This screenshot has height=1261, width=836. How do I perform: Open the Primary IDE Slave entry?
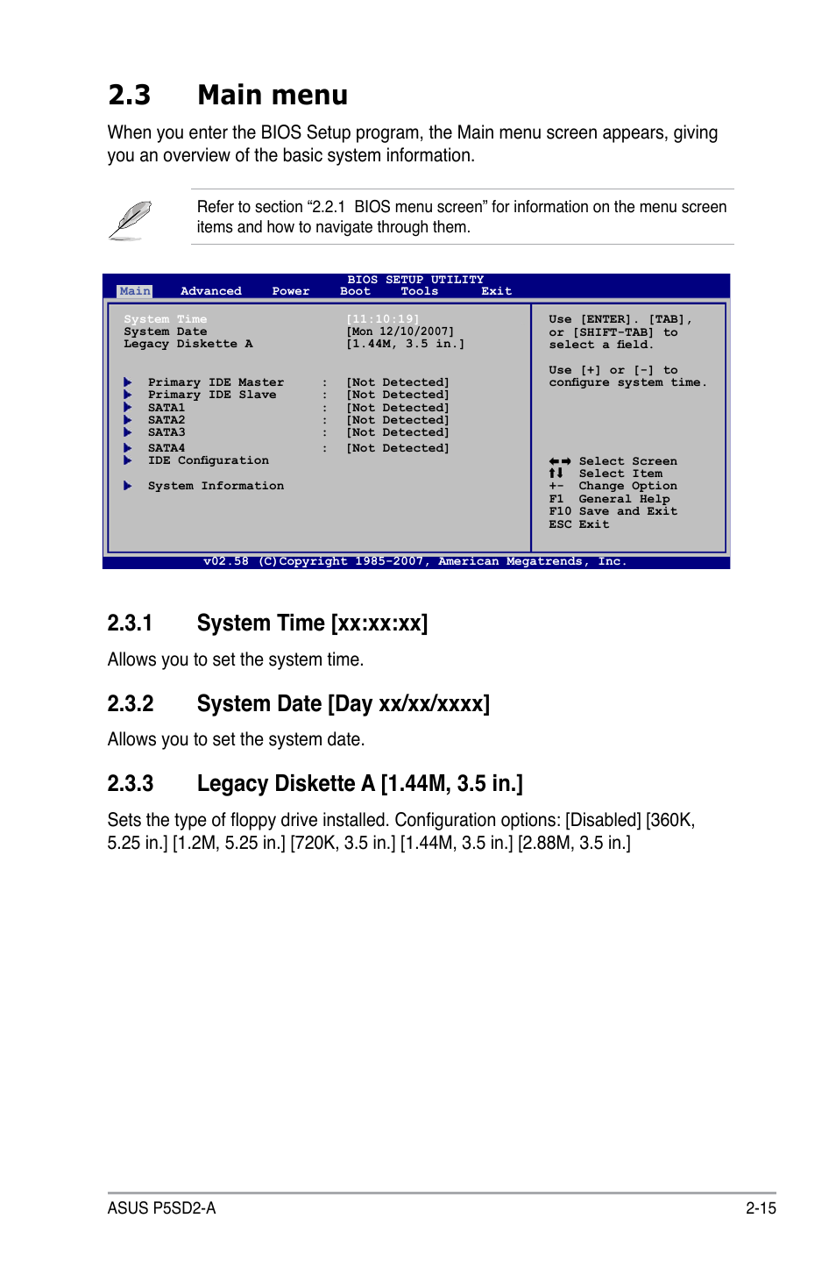coord(212,395)
